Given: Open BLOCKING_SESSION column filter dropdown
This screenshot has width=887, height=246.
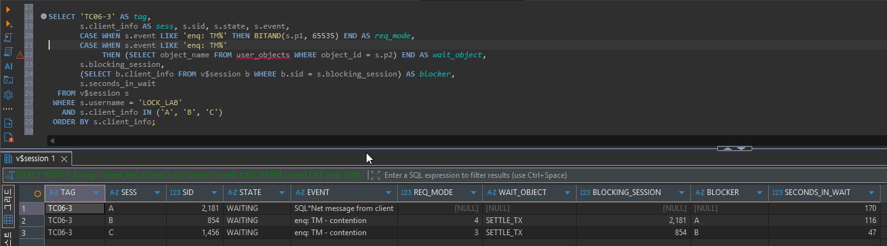Looking at the screenshot, I should (682, 192).
